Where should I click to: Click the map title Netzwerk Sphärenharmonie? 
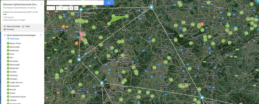pos(21,5)
